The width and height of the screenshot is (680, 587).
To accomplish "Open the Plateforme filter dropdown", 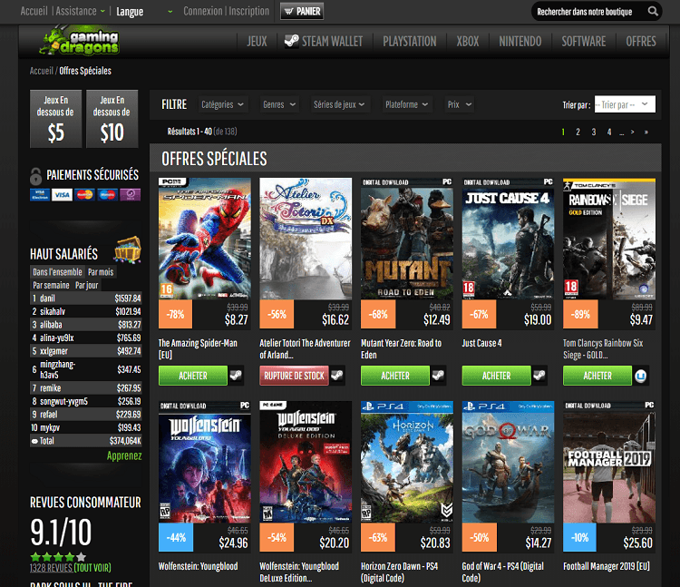I will [406, 104].
